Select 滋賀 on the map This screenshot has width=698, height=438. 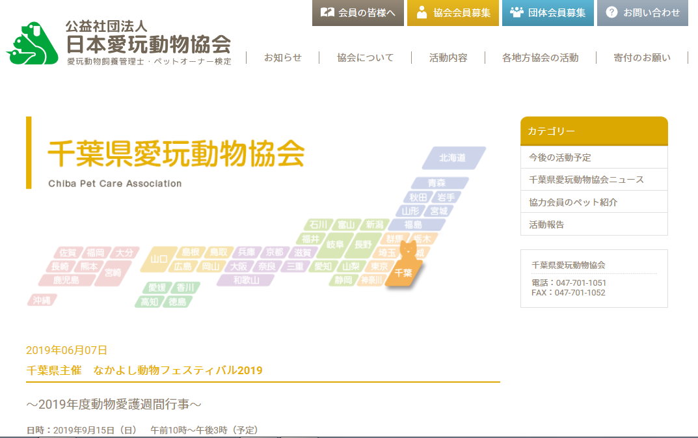(x=302, y=253)
